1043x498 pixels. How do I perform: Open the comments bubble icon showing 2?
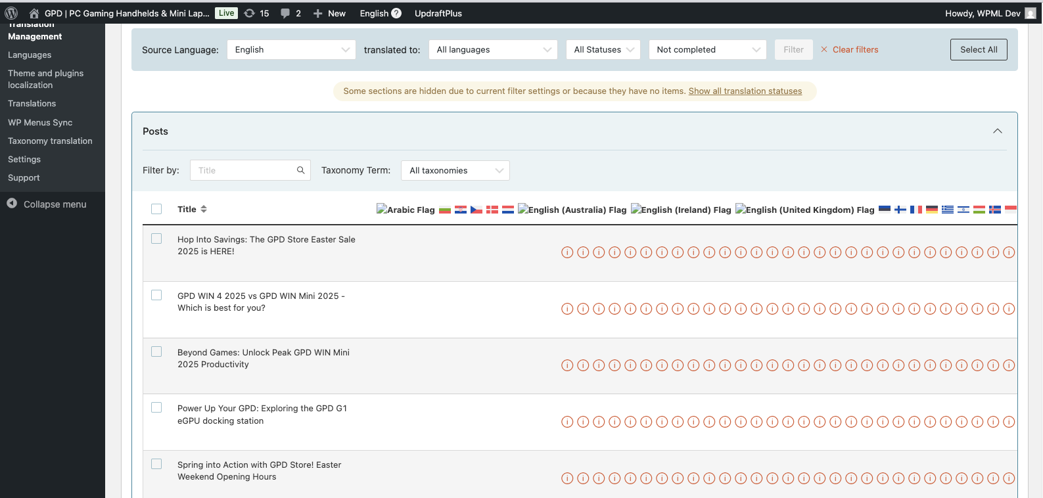tap(285, 13)
